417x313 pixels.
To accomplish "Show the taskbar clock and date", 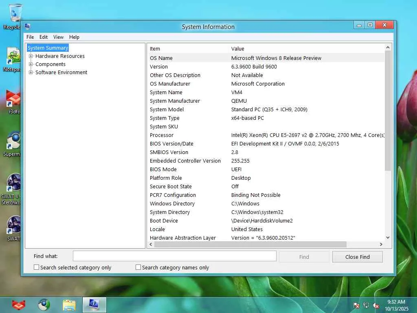I will pos(396,305).
